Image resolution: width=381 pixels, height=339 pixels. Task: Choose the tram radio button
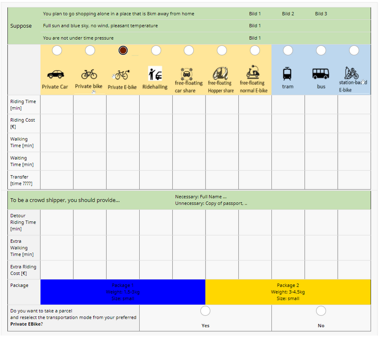pyautogui.click(x=288, y=51)
